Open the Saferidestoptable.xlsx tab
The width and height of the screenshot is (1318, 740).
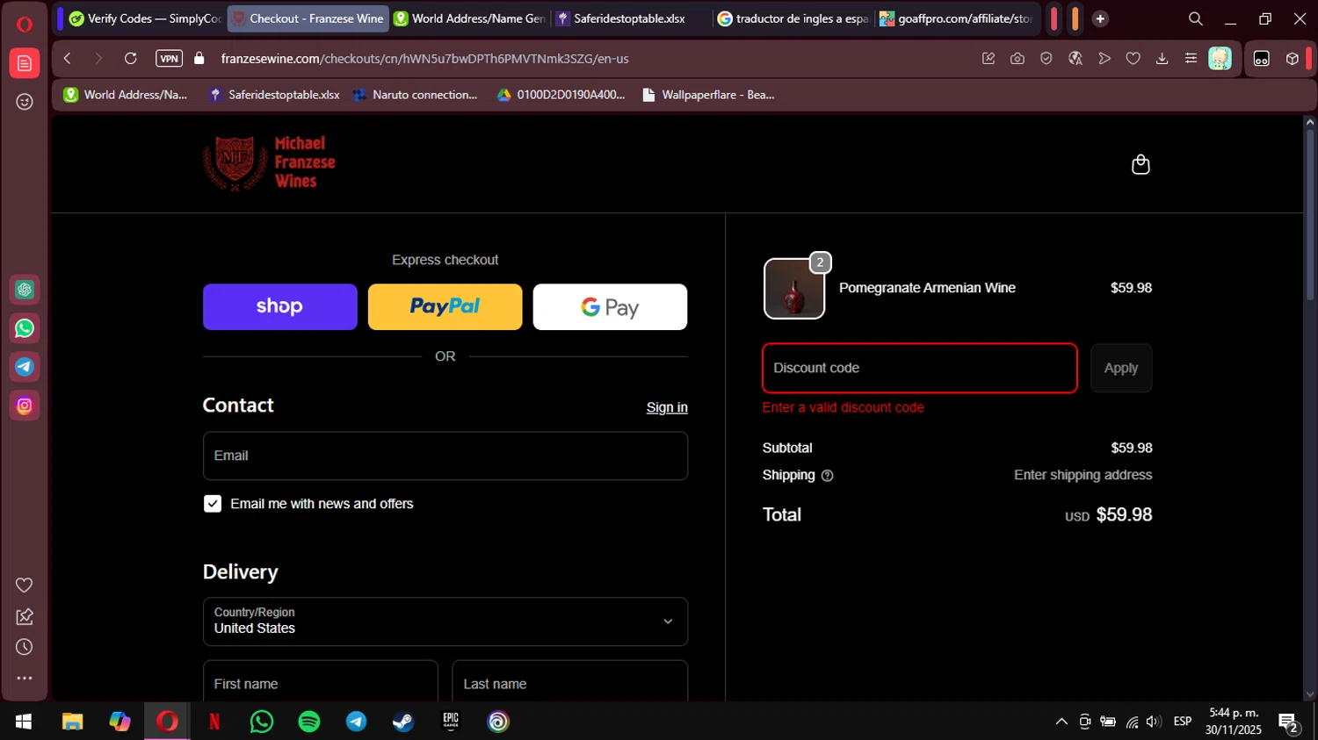pyautogui.click(x=630, y=18)
